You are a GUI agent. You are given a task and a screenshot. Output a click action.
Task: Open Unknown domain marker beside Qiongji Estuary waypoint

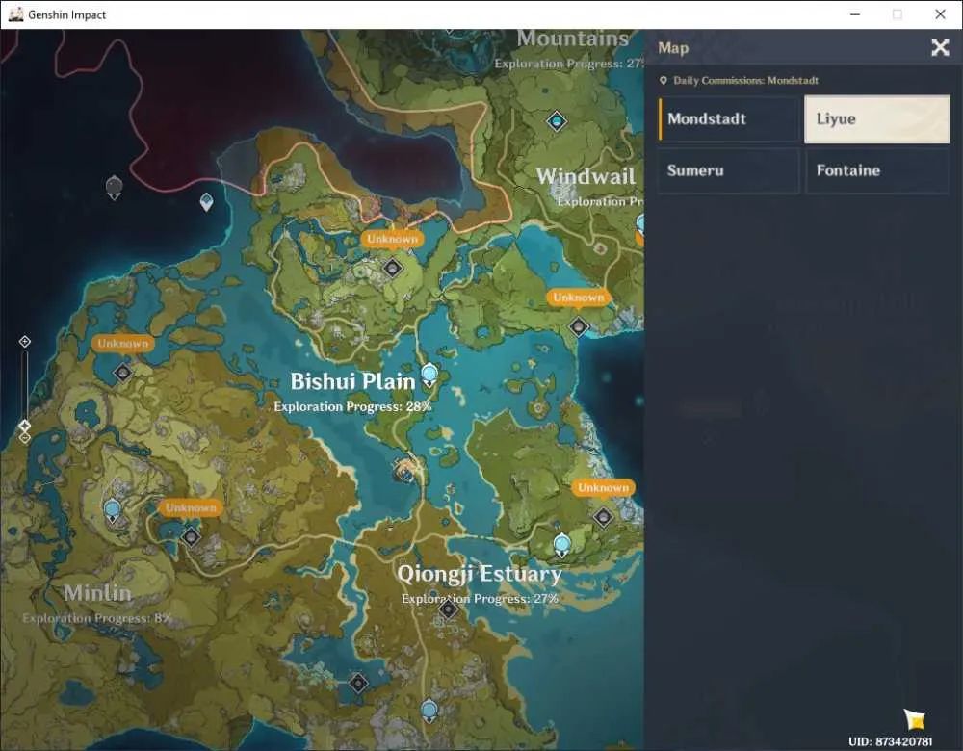point(604,517)
